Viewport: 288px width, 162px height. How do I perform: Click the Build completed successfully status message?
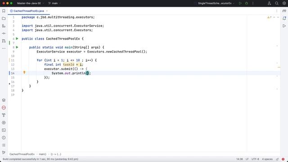[x=40, y=159]
